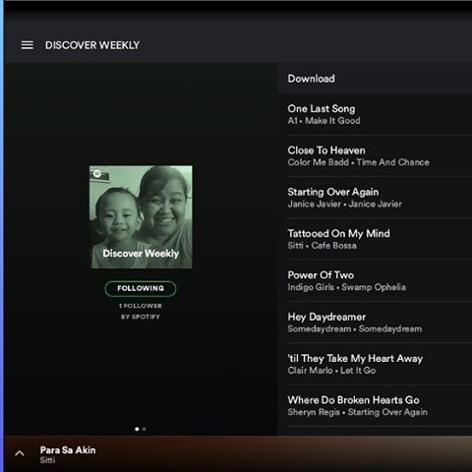Select the second page indicator dot
Image resolution: width=472 pixels, height=472 pixels.
[145, 429]
